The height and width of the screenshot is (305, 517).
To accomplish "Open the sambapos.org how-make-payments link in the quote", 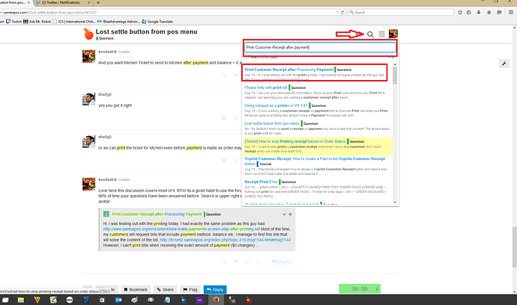I will [181, 229].
